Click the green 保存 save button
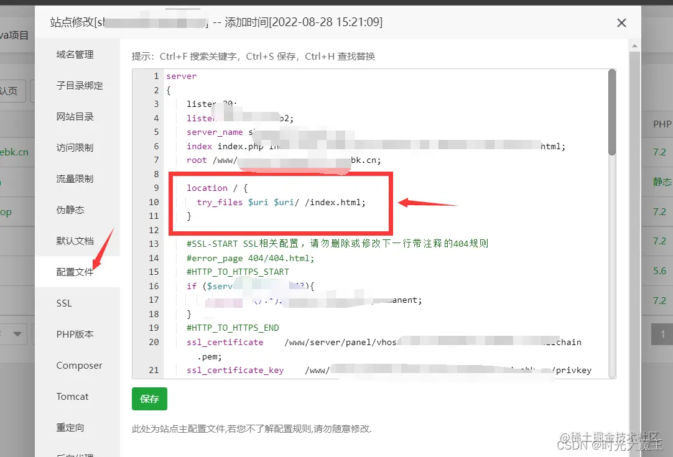This screenshot has height=457, width=673. 149,399
